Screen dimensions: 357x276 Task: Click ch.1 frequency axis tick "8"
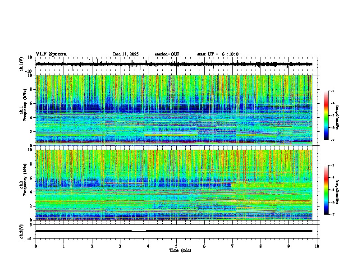31,89
